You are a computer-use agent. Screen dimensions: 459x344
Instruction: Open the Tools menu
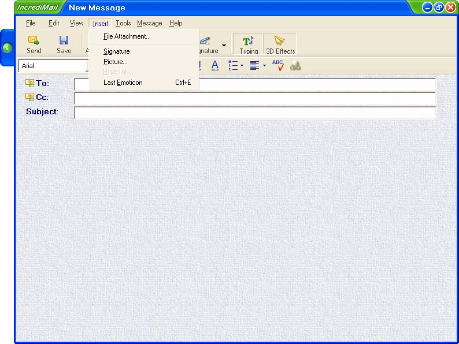pos(123,23)
